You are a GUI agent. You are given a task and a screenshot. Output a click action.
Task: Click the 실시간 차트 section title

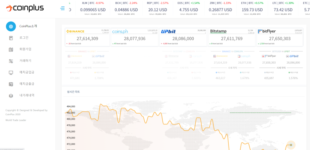(73, 92)
